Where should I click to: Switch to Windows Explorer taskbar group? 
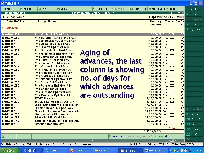pyautogui.click(x=106, y=150)
